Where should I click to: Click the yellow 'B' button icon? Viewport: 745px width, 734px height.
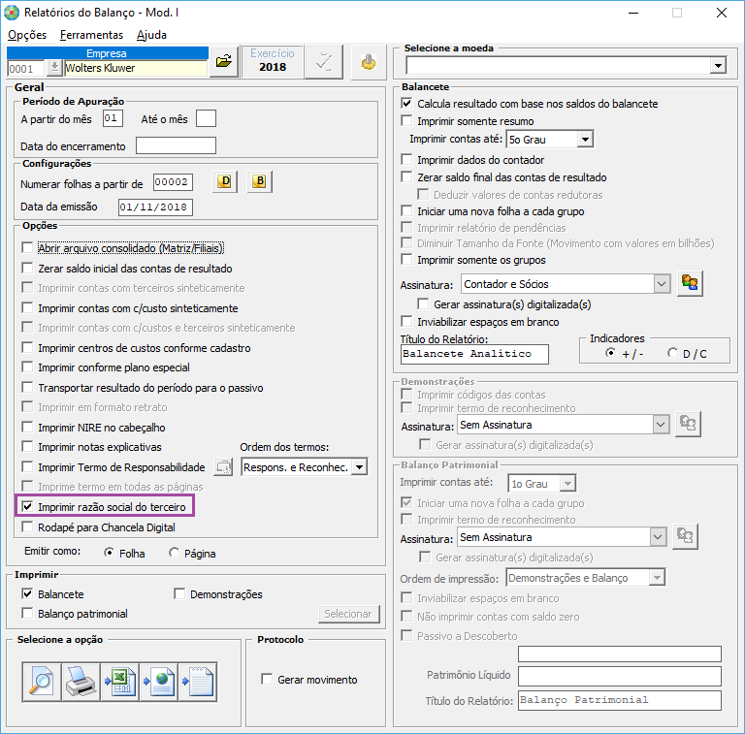259,182
